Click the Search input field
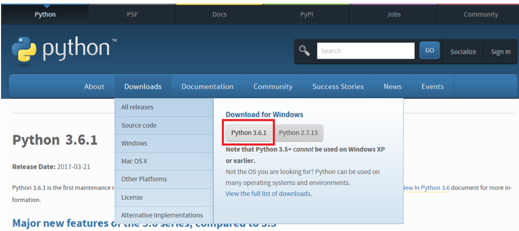Image resolution: width=519 pixels, height=231 pixels. pyautogui.click(x=365, y=51)
